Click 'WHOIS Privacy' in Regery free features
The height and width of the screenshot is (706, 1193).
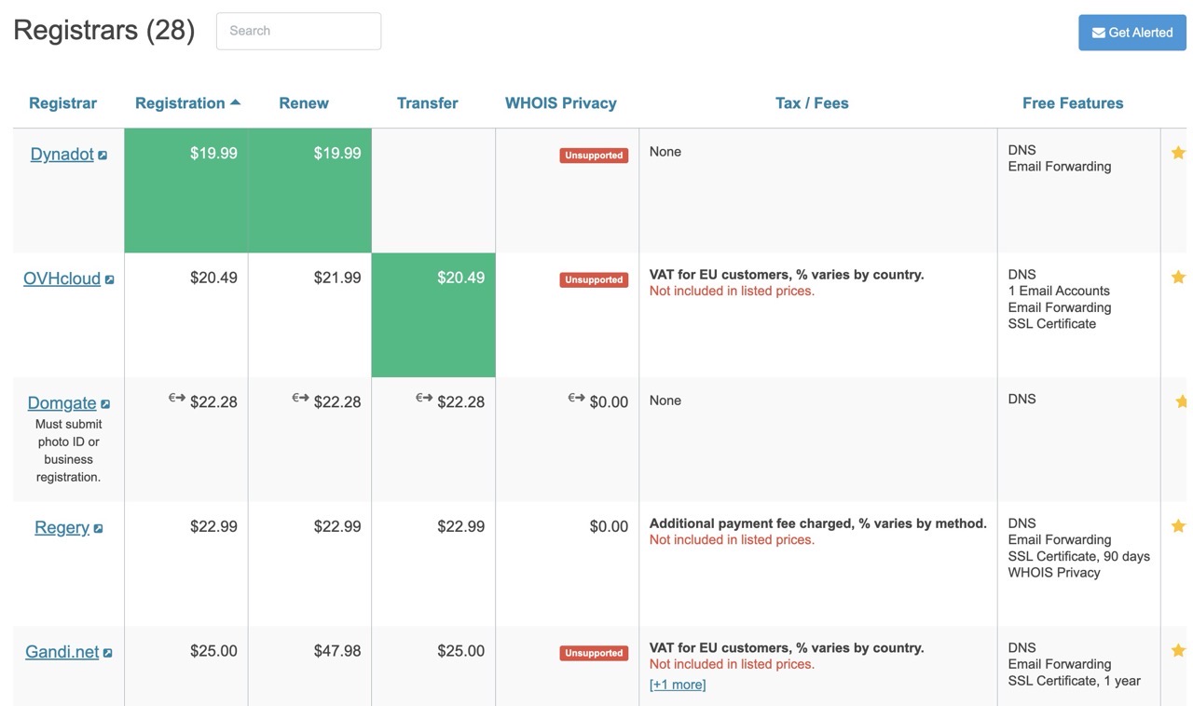tap(1054, 573)
